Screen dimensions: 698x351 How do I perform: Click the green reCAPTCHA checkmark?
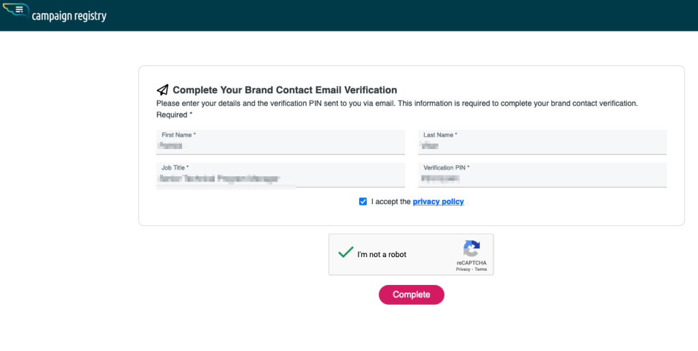point(346,252)
